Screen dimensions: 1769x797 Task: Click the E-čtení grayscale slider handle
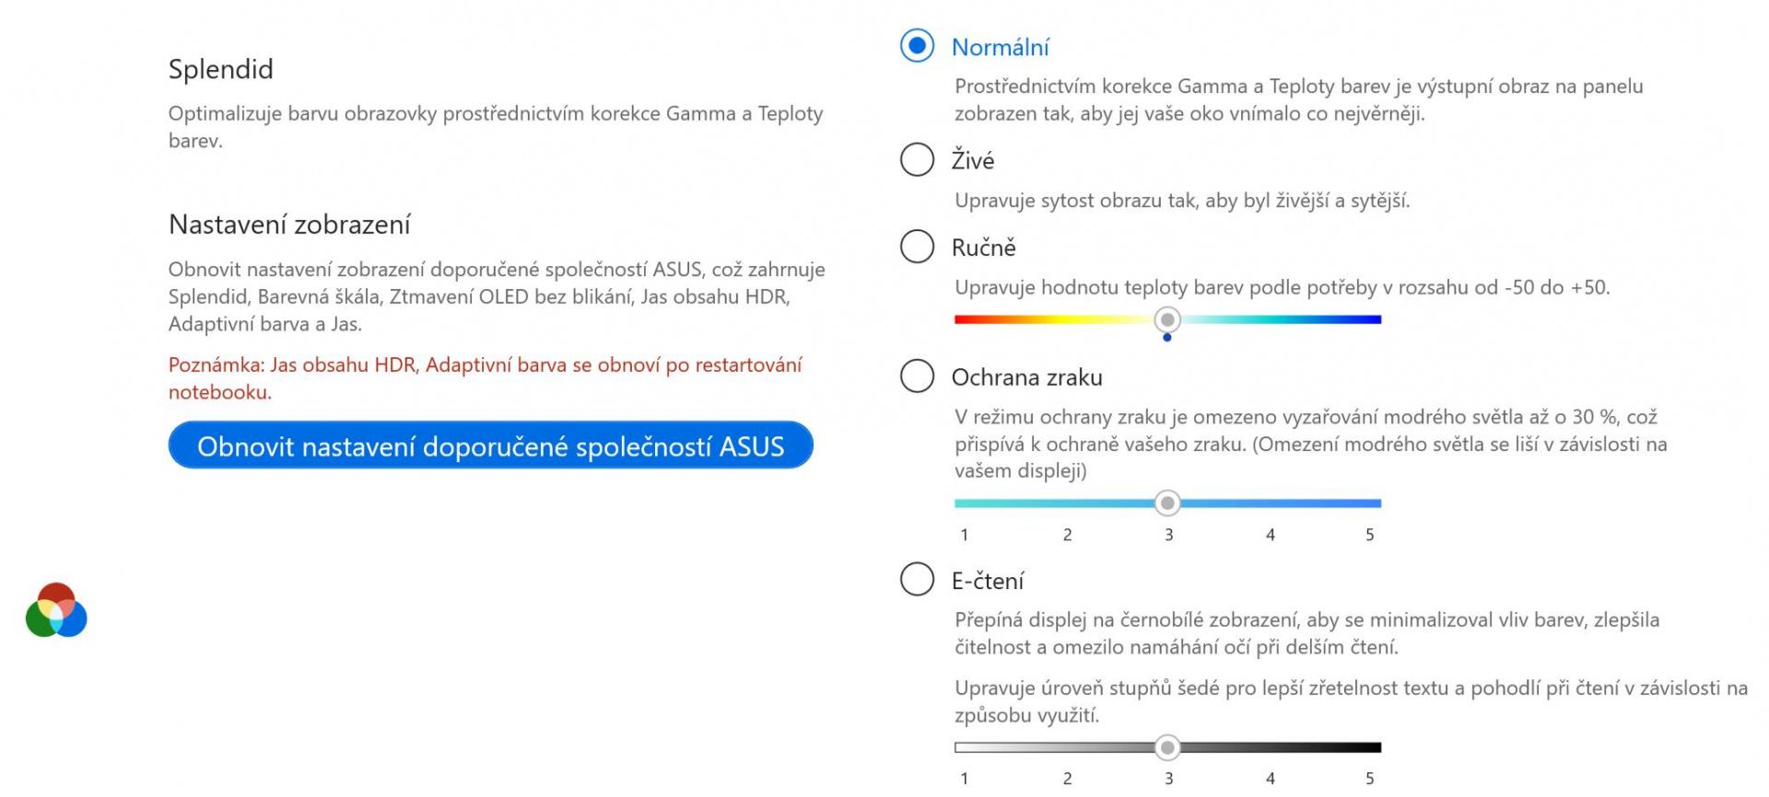click(x=1167, y=747)
